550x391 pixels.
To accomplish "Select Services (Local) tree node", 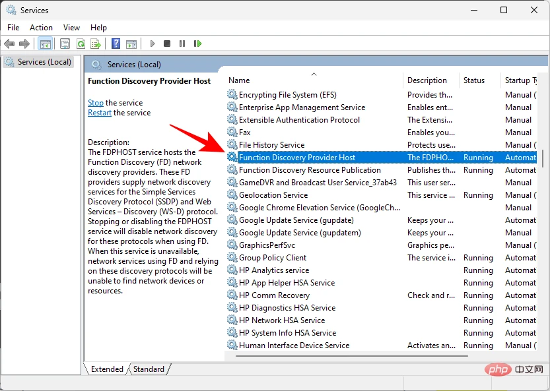I will [x=38, y=62].
